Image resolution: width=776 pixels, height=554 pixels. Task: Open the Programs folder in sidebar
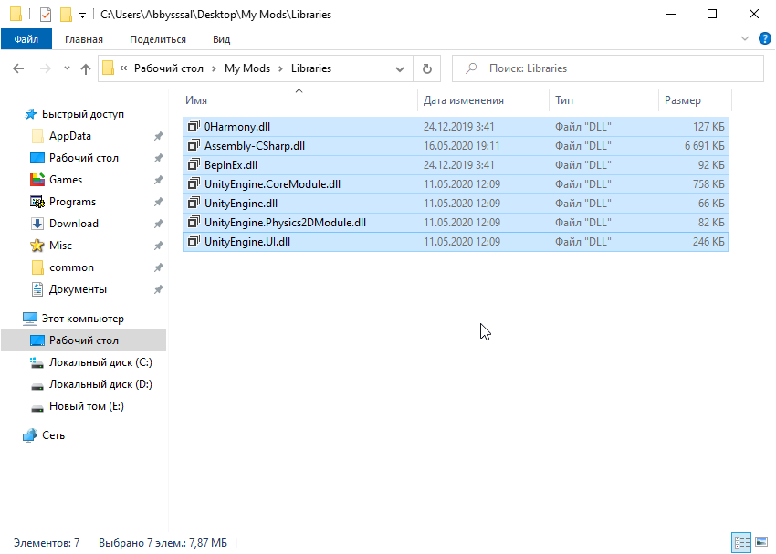click(x=72, y=202)
